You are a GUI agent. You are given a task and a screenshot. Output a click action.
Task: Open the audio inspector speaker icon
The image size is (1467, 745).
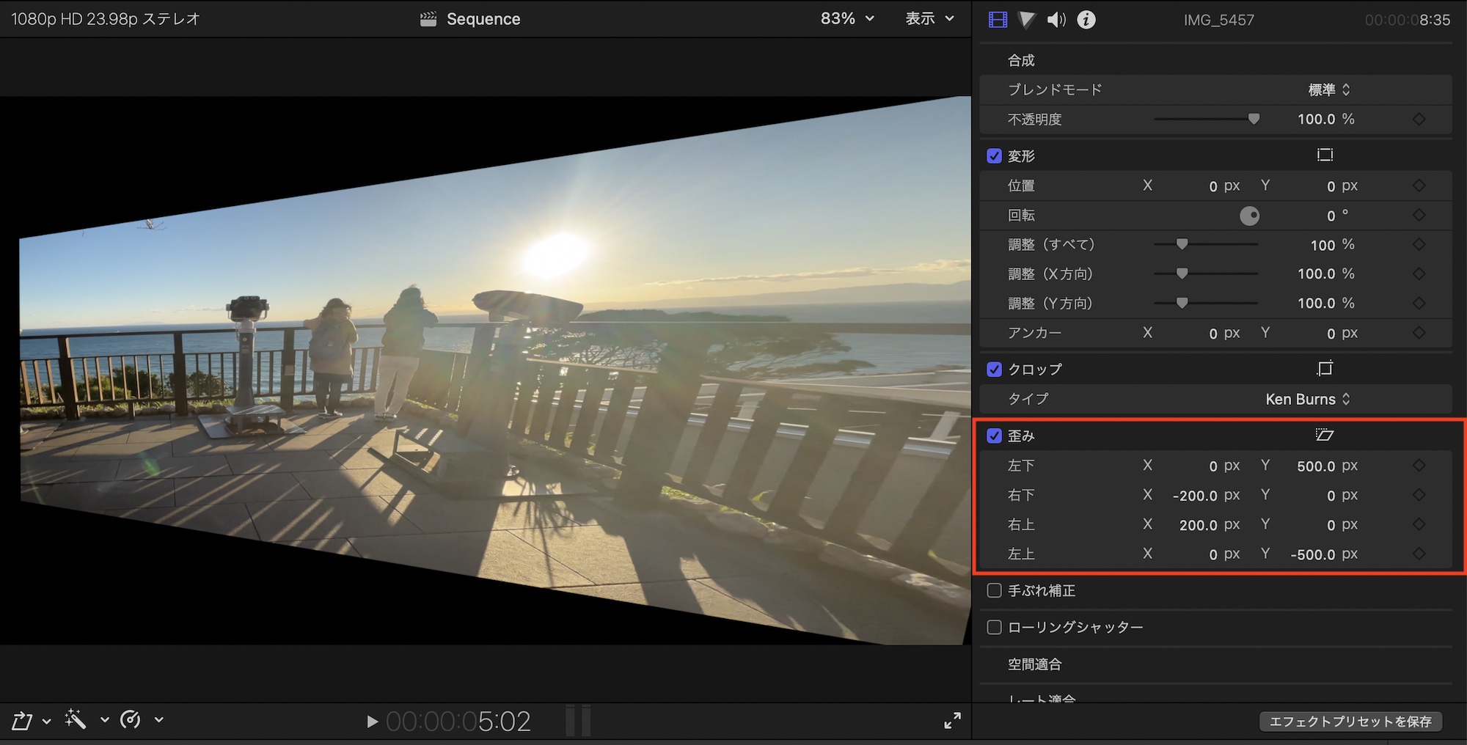[1056, 20]
